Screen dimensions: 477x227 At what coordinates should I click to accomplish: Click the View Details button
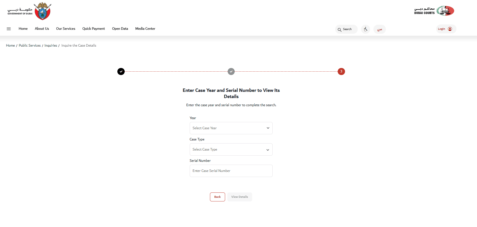pos(240,197)
